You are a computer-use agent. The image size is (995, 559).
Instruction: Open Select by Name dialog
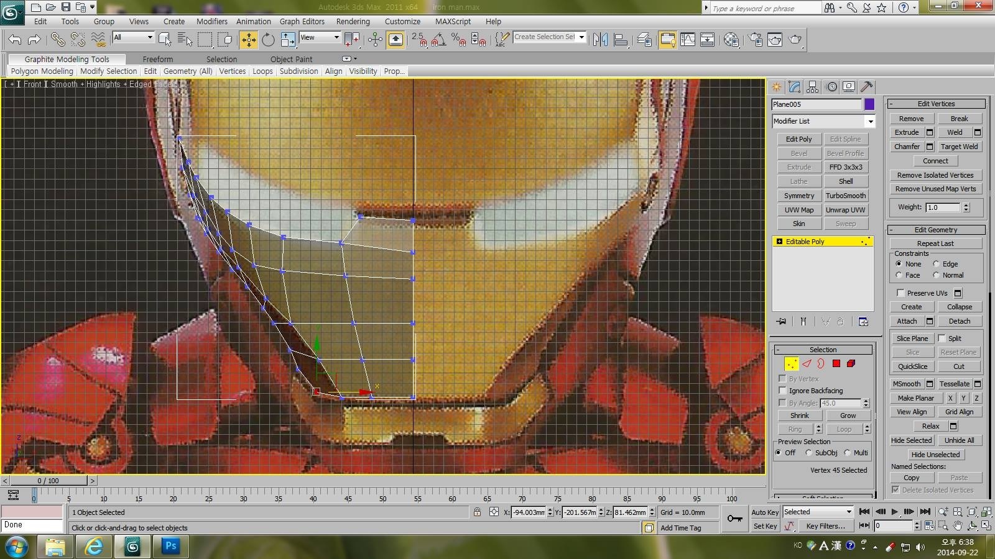pos(185,40)
